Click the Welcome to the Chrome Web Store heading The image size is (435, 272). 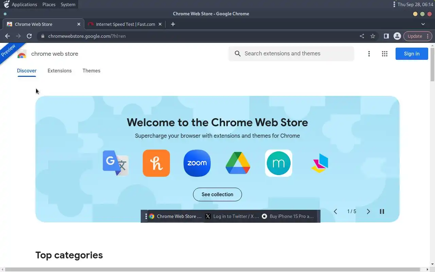coord(217,122)
